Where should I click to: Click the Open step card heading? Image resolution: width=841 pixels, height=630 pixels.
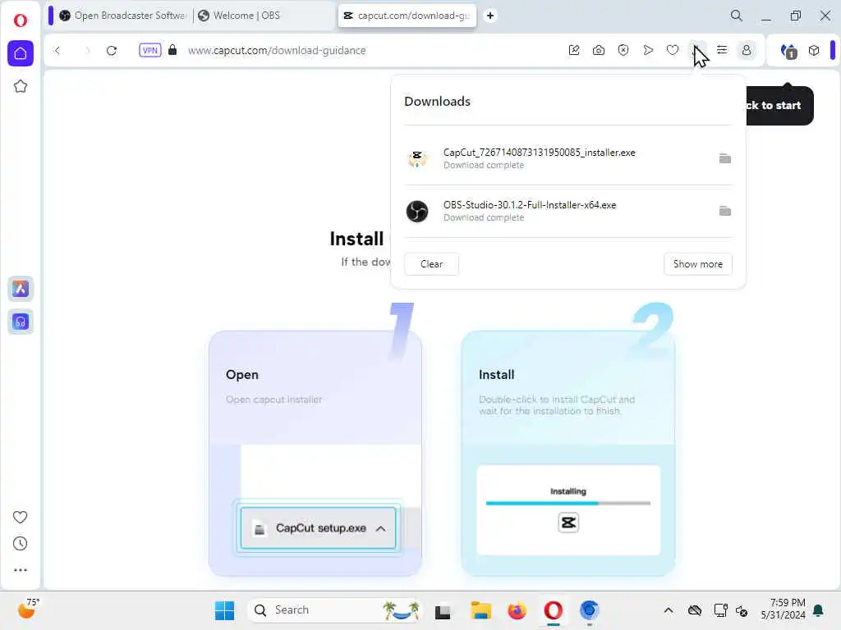(x=242, y=374)
